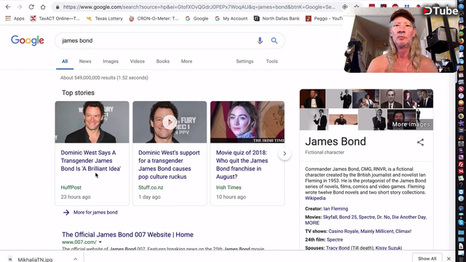Open the Spectre 24th film link
The height and width of the screenshot is (262, 466).
335,239
